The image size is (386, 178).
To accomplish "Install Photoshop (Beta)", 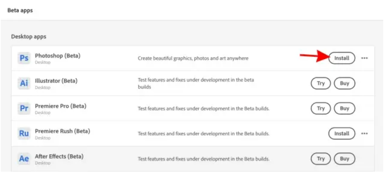I will click(341, 58).
